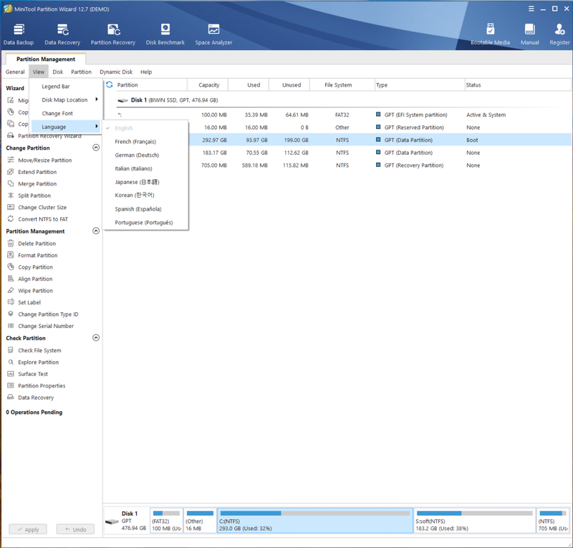
Task: Click the Check File System icon
Action: [x=11, y=350]
